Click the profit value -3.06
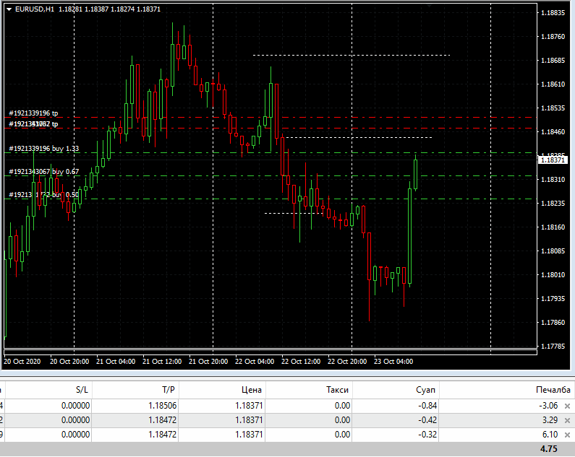This screenshot has height=457, width=575. click(548, 406)
